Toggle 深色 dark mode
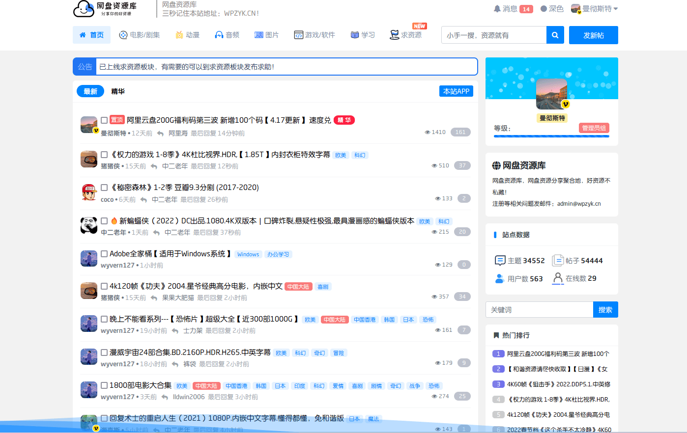 (x=552, y=9)
